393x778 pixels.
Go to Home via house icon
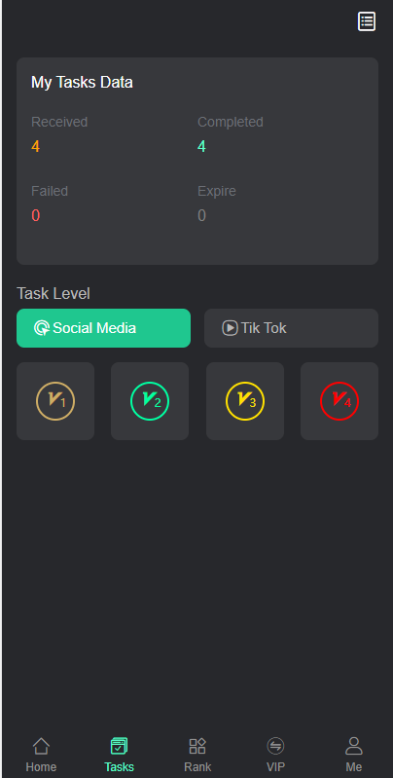pos(41,746)
